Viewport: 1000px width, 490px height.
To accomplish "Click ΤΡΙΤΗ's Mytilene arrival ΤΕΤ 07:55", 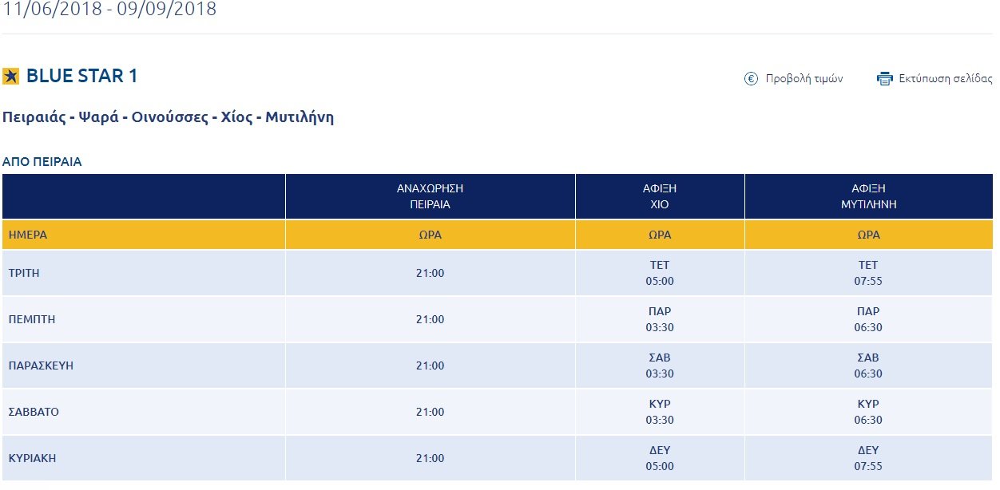I will pos(868,273).
